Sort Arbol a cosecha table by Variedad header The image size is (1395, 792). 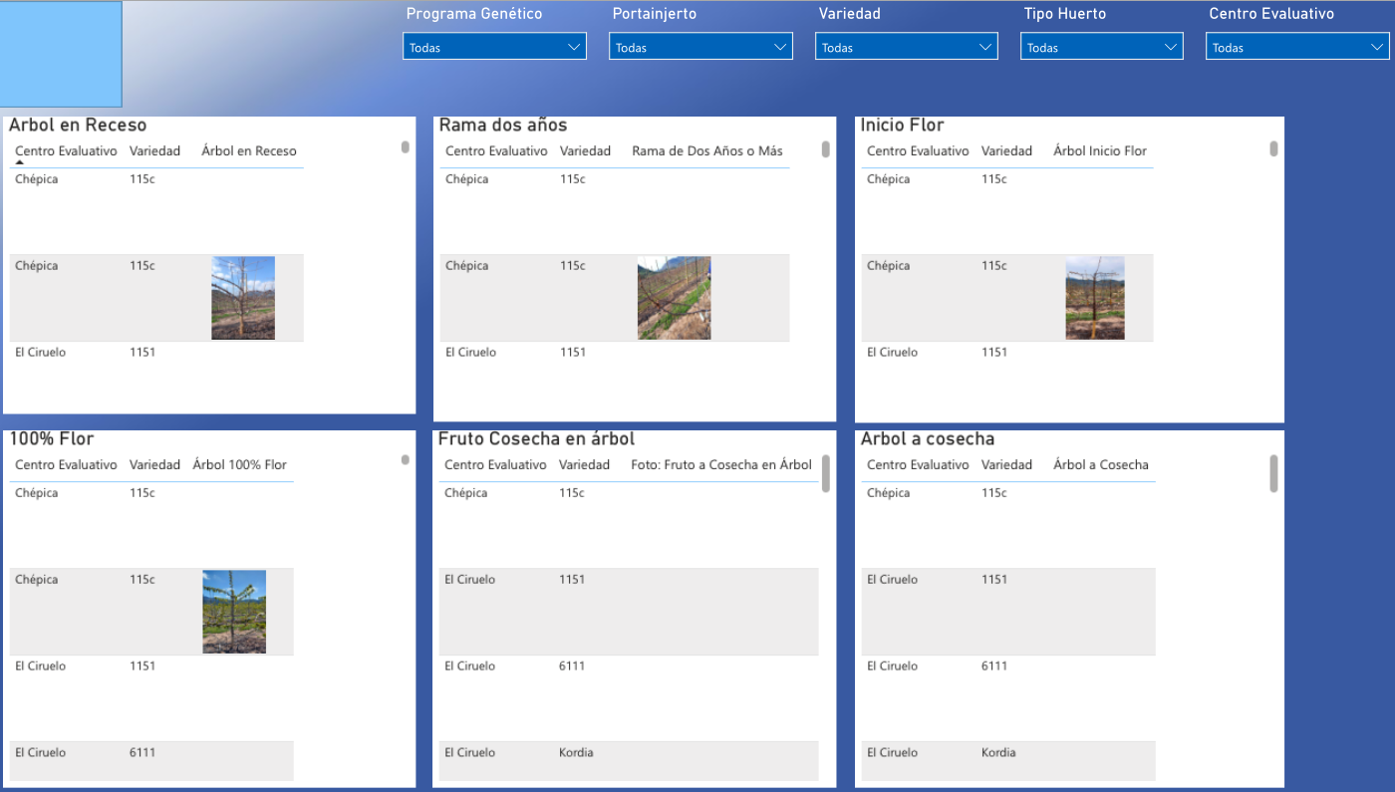coord(1006,465)
